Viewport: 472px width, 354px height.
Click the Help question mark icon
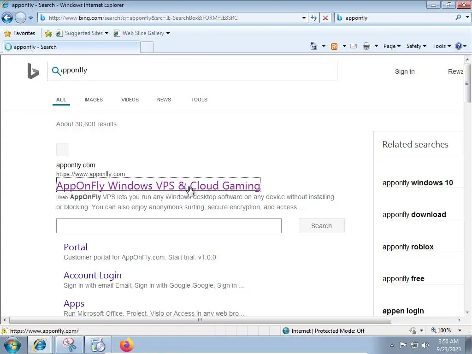(x=459, y=46)
